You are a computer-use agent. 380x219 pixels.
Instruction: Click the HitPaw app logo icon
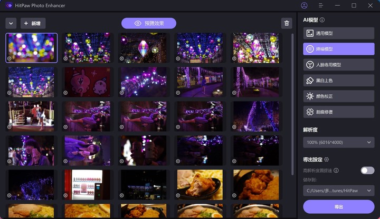click(x=9, y=5)
